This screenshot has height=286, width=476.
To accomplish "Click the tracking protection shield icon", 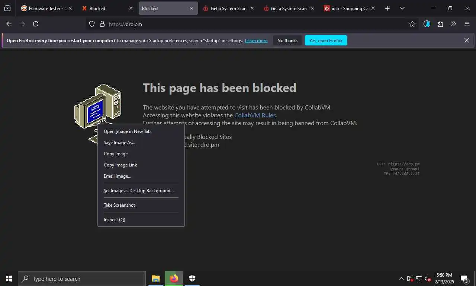I will tap(92, 24).
